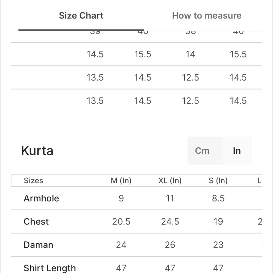Select the Chest value 20.5 for M
The image size is (273, 273).
tap(121, 222)
